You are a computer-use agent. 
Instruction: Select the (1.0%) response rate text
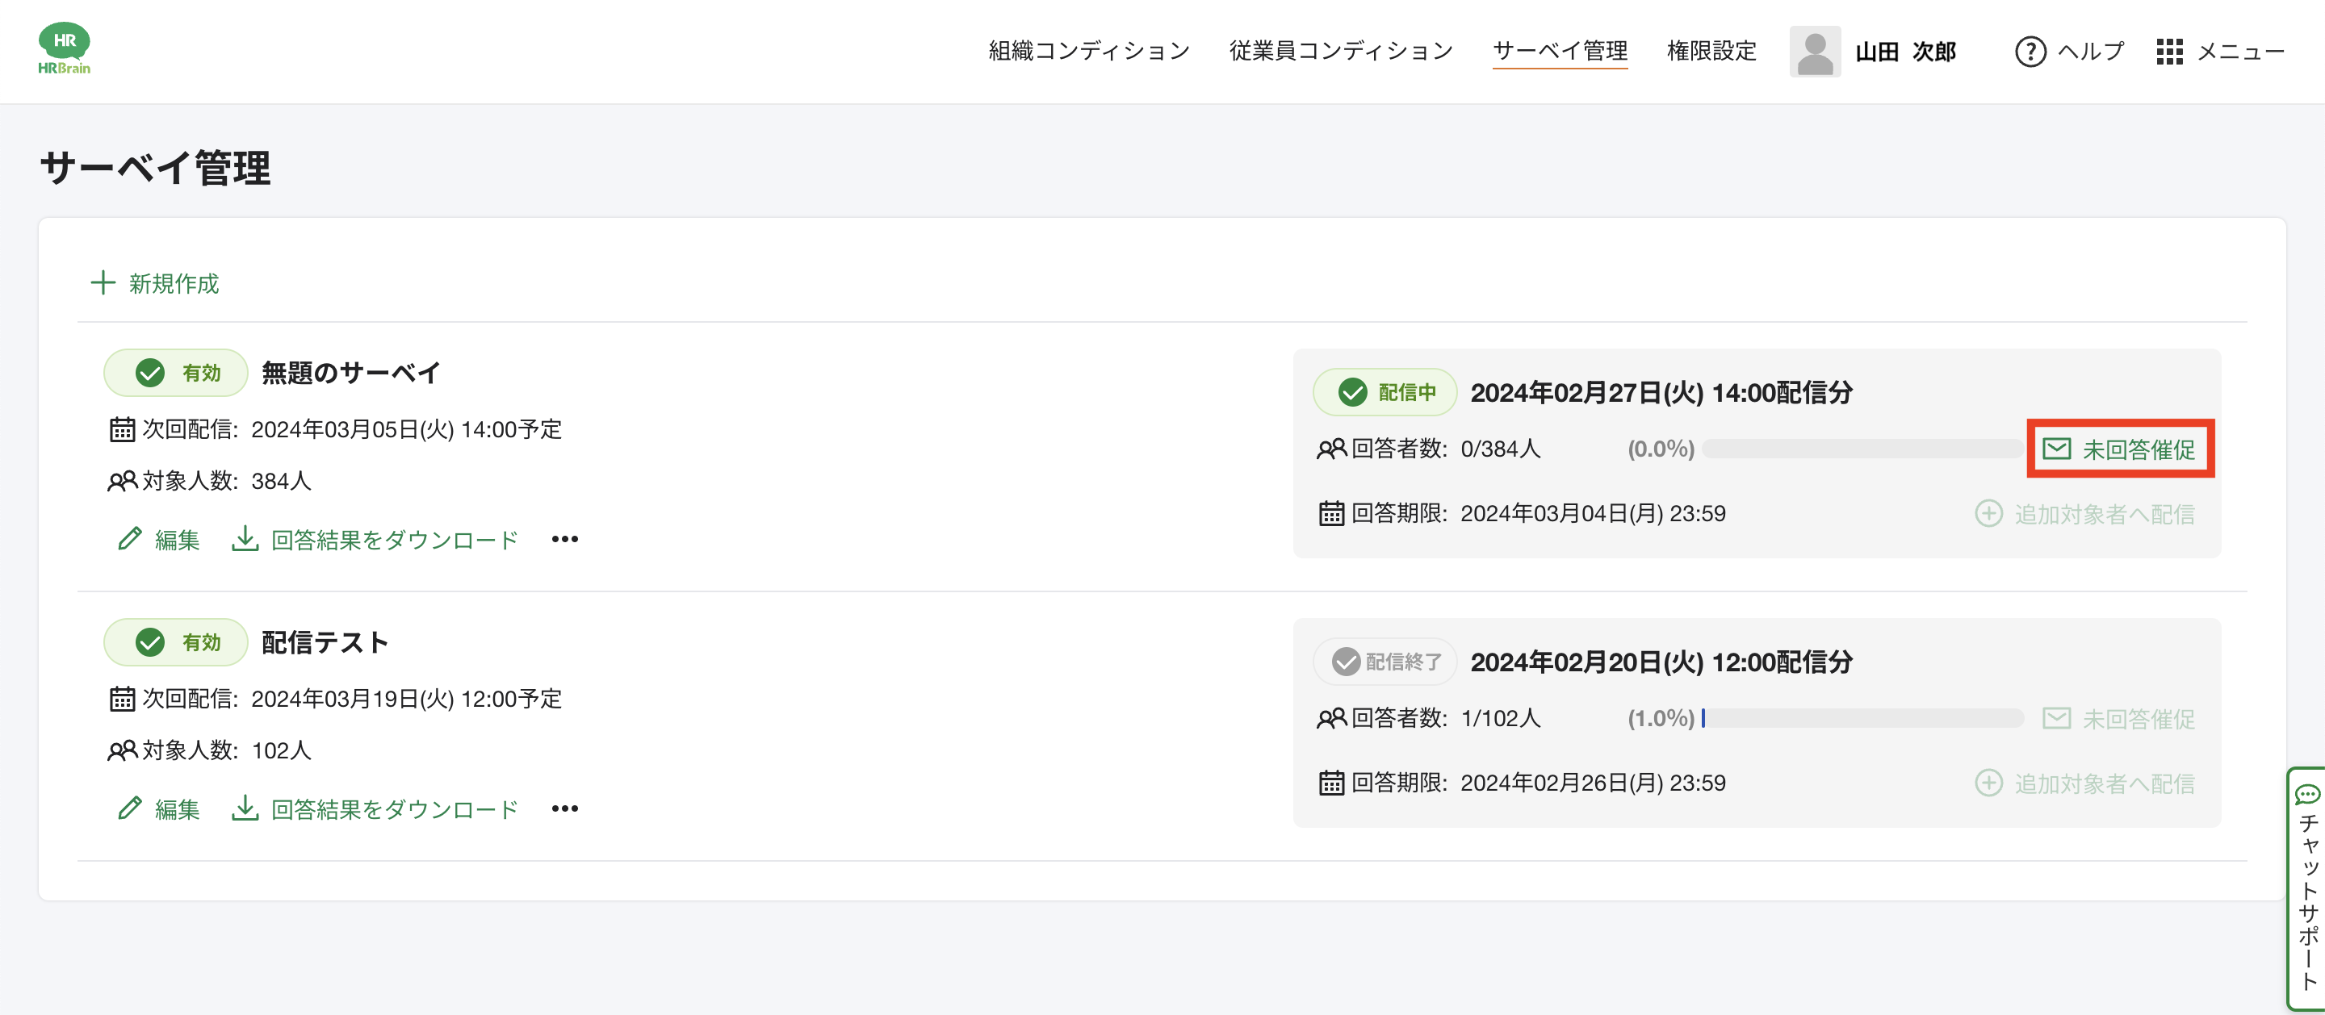1661,718
